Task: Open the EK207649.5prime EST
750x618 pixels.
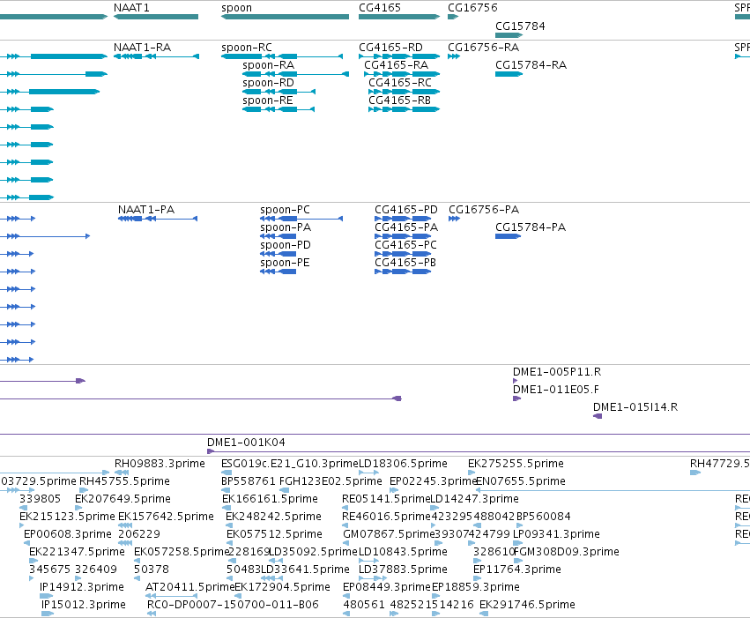Action: pyautogui.click(x=78, y=508)
